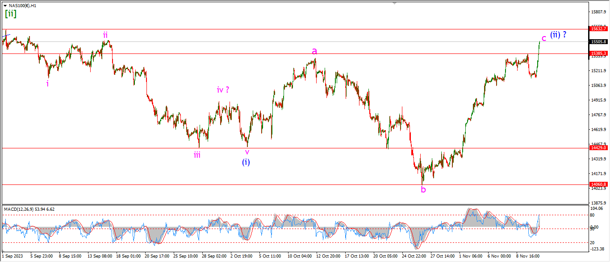Click the 14619.9 price axis value
Image resolution: width=610 pixels, height=262 pixels.
[598, 129]
